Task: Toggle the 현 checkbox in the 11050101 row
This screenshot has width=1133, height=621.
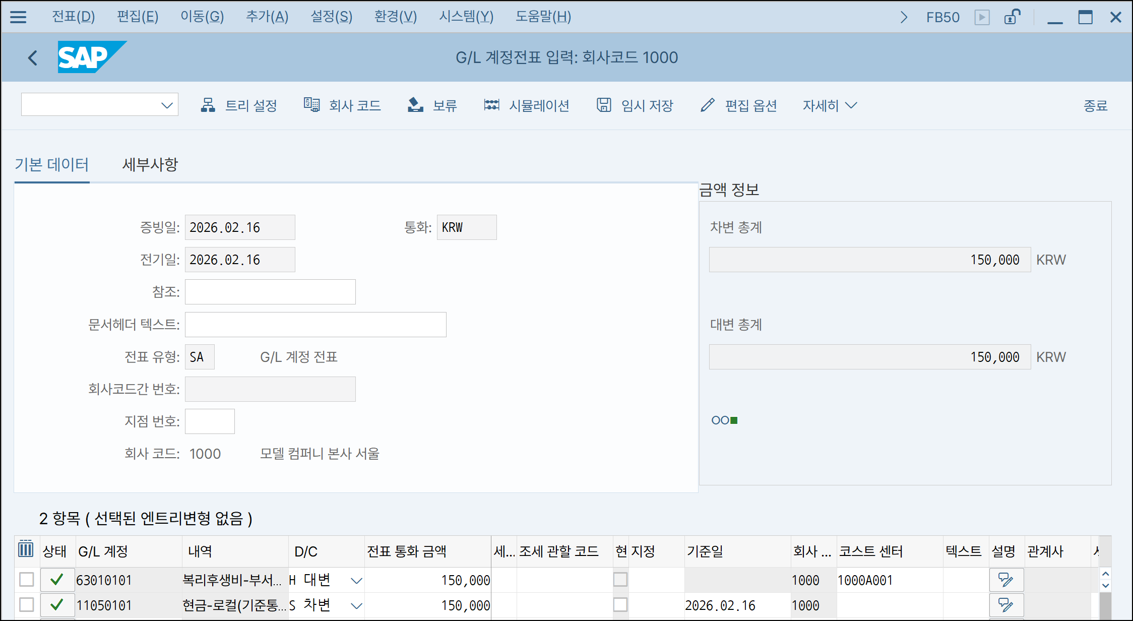Action: tap(620, 605)
